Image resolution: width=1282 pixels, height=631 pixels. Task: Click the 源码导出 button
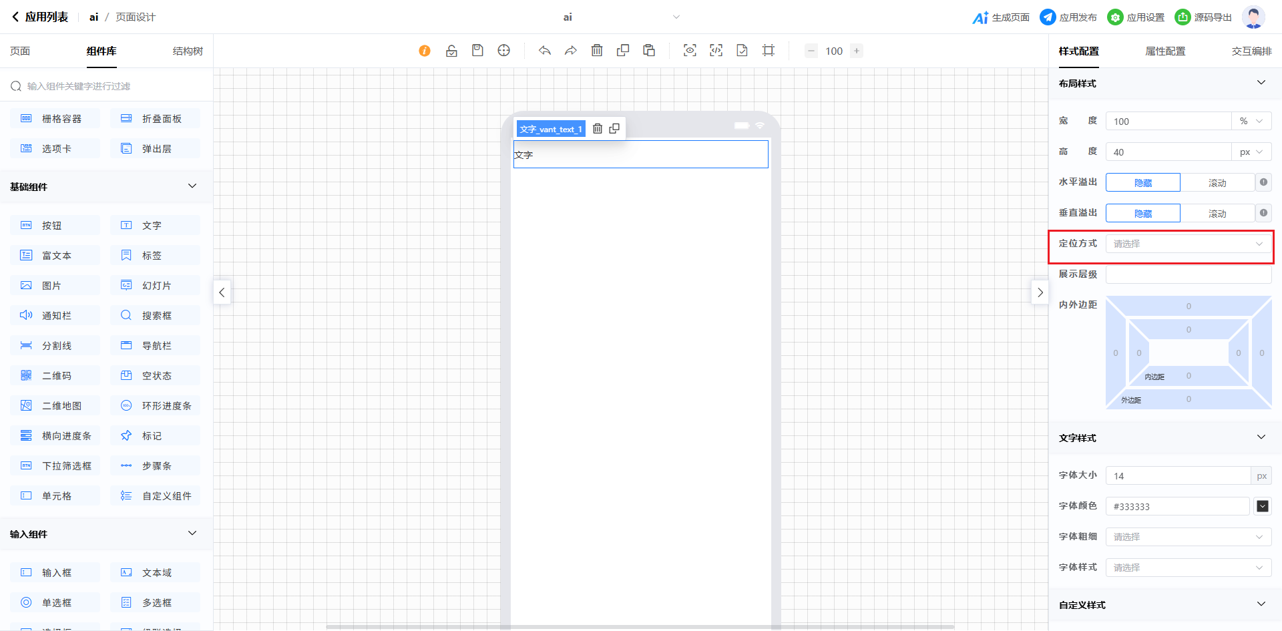click(1204, 17)
